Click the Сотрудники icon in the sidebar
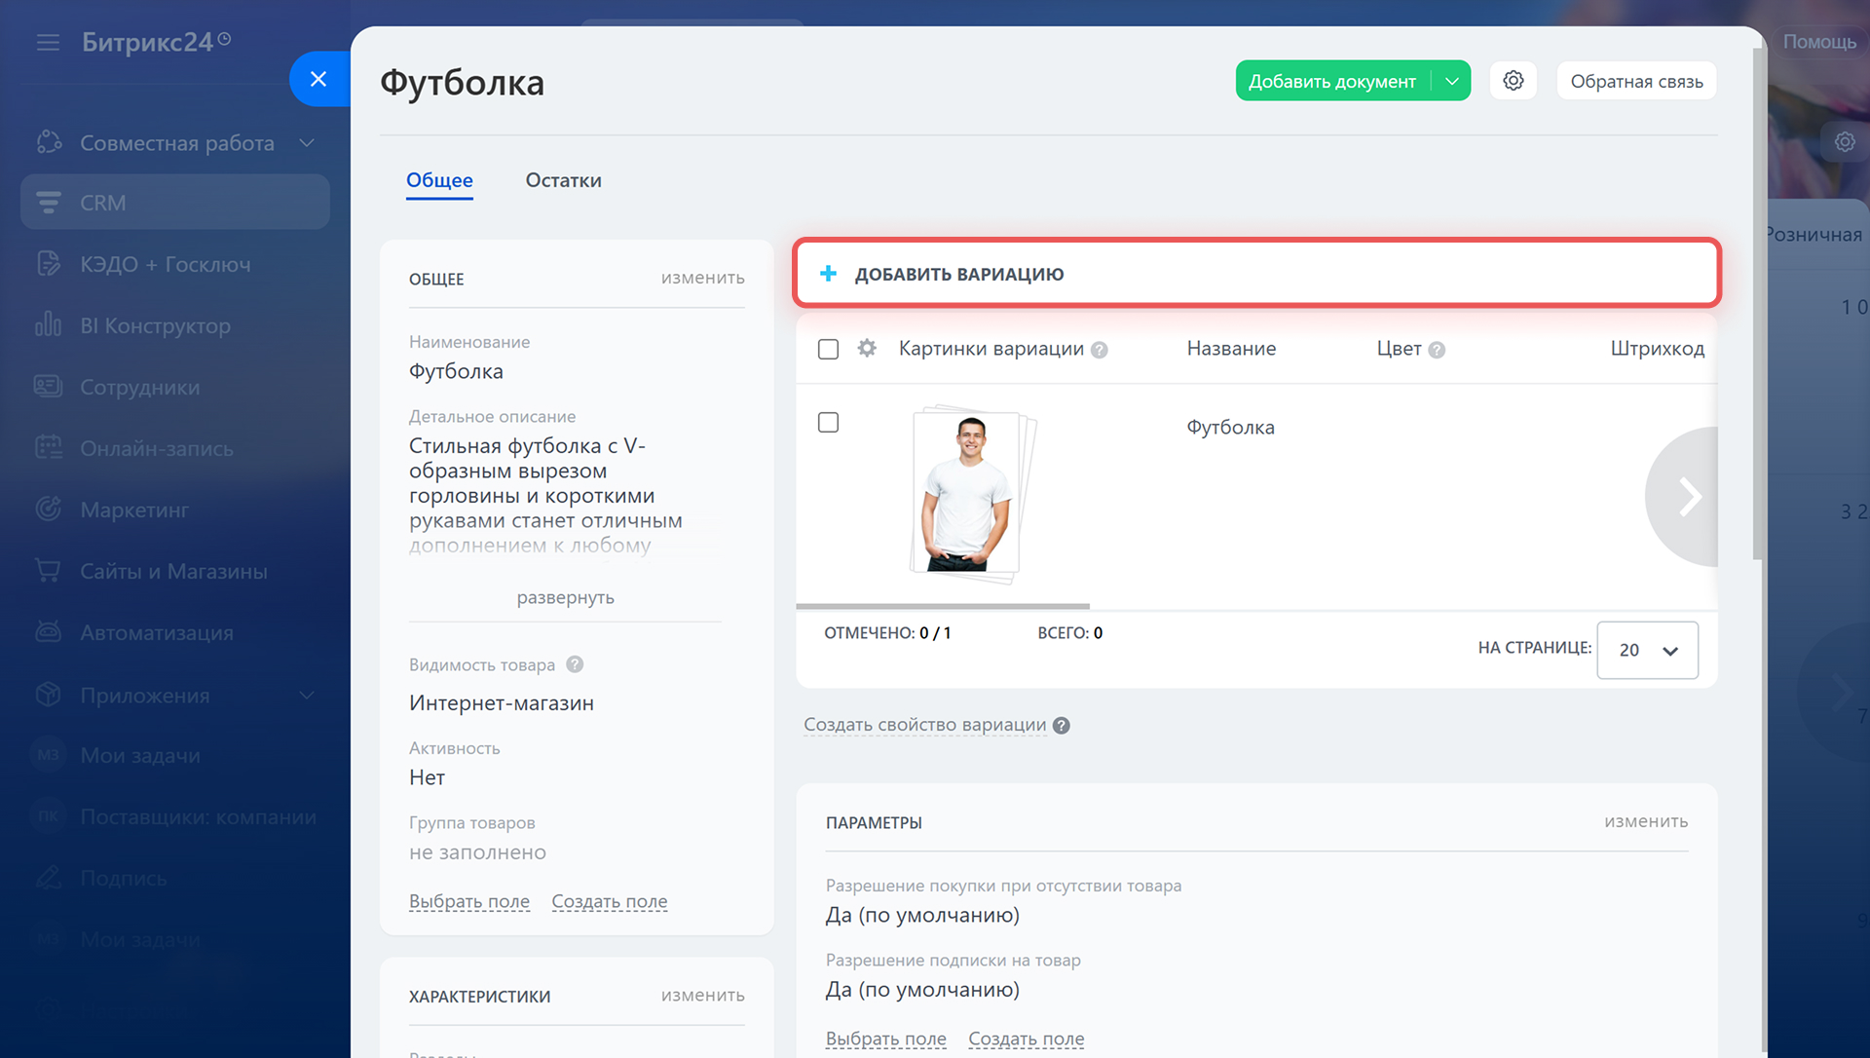The width and height of the screenshot is (1870, 1058). tap(49, 387)
